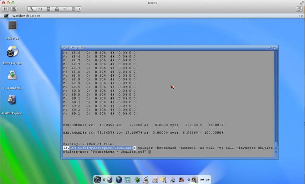Screen dimensions: 305x184
Task: Open the yellow folder zip archiver dock icon
Action: coord(163,179)
